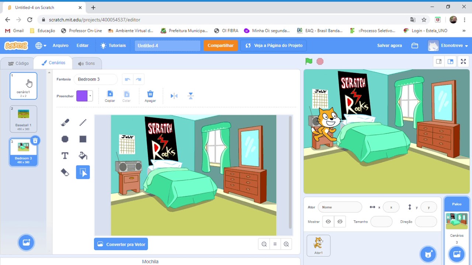Show sprite with eye toggle
Screen dimensions: 472x265
click(x=328, y=222)
